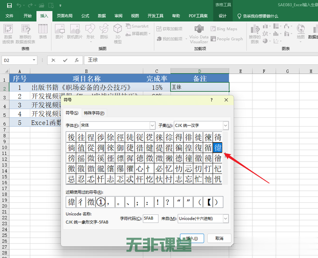Click the Save icon in quick access toolbar
The width and height of the screenshot is (318, 258).
click(x=9, y=5)
